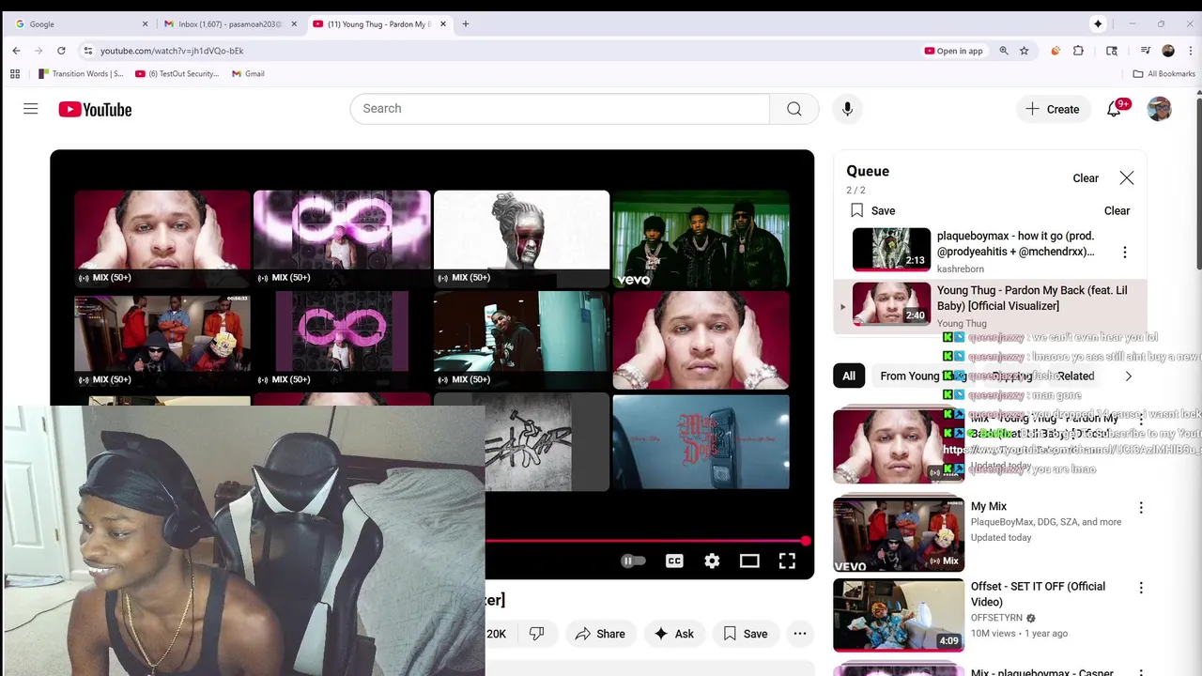Viewport: 1202px width, 676px height.
Task: Open Transition Words bookmark
Action: pos(81,73)
